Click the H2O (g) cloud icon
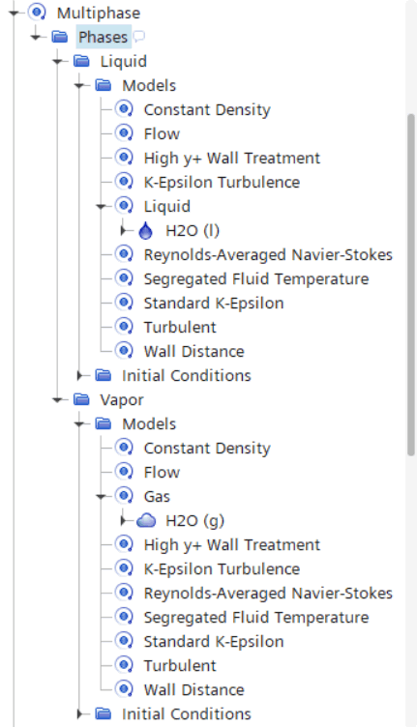The width and height of the screenshot is (417, 727). pos(146,521)
